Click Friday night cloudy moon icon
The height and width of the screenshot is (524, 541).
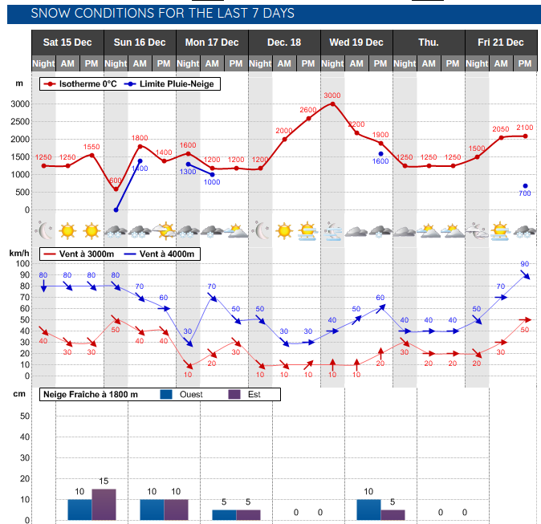[x=477, y=231]
